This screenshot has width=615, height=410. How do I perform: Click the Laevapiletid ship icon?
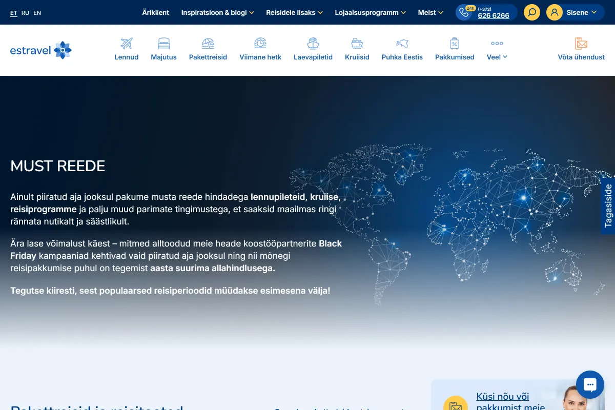[x=313, y=44]
